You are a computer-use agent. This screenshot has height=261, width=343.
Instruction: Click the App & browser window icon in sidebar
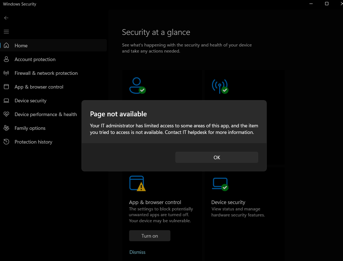(6, 87)
